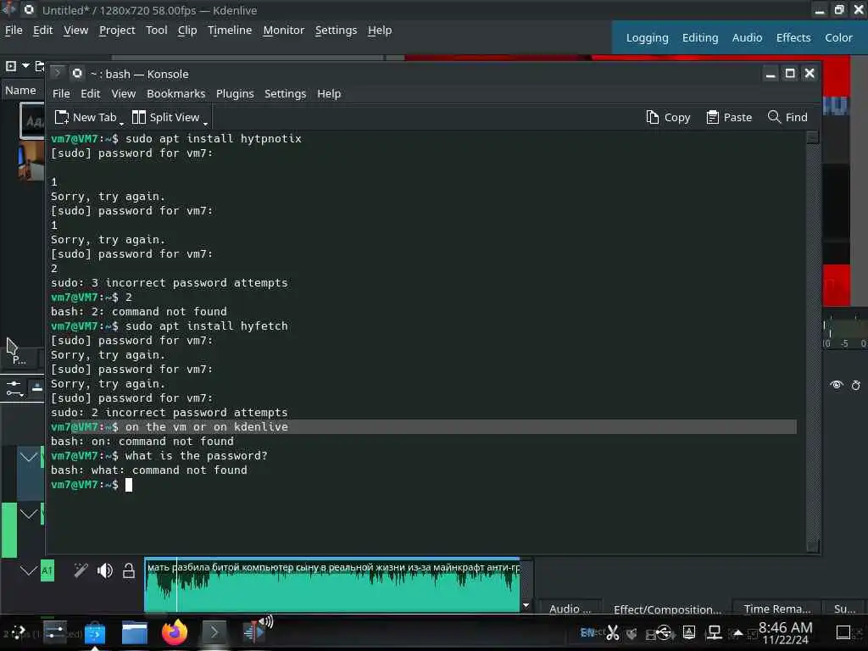
Task: Click the Kdenlive add clip icon in bin
Action: coord(10,66)
